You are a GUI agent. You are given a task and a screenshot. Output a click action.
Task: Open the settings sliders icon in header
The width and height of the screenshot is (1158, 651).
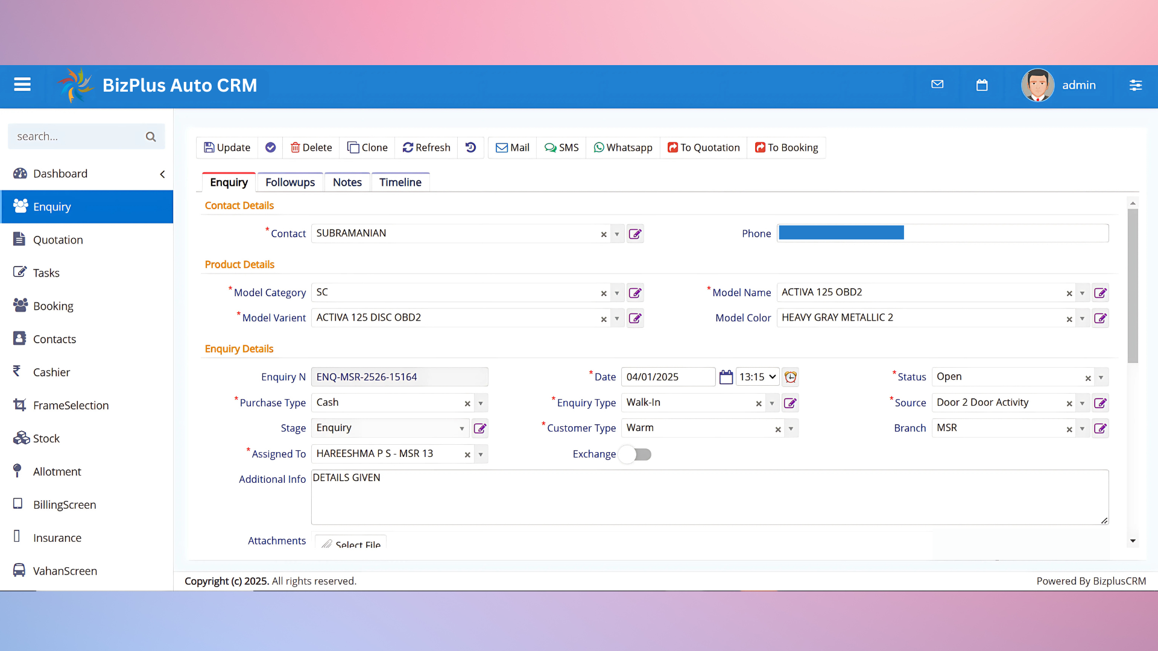coord(1136,85)
